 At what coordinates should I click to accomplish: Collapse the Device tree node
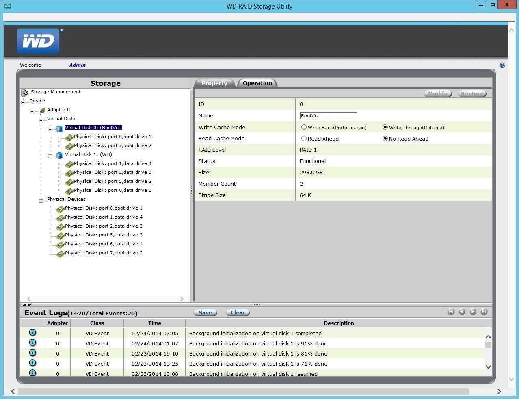[x=24, y=102]
